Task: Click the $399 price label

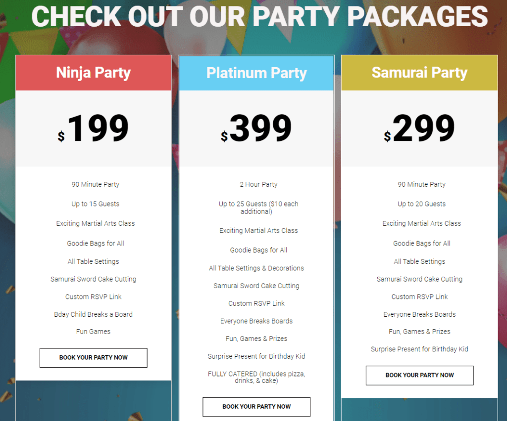Action: pos(256,127)
